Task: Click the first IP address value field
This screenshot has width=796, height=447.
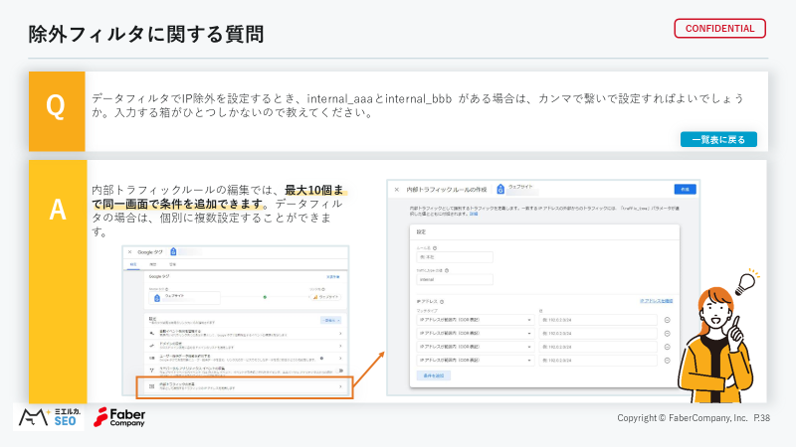Action: pos(598,320)
